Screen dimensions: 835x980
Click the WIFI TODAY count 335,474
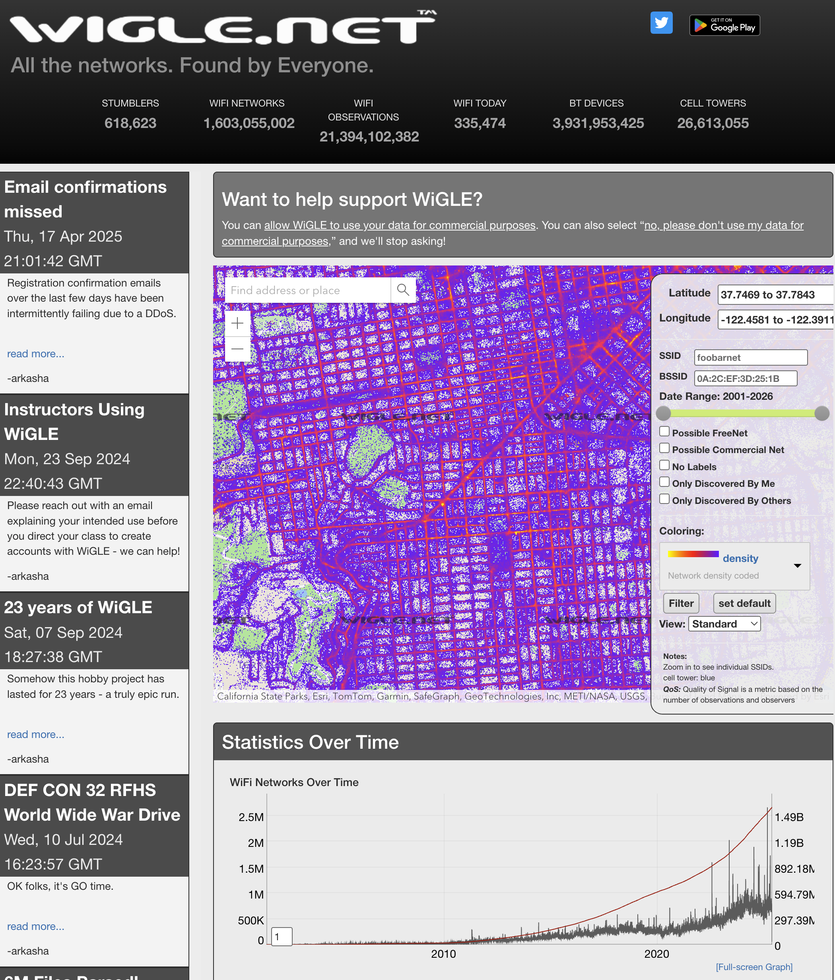click(480, 124)
